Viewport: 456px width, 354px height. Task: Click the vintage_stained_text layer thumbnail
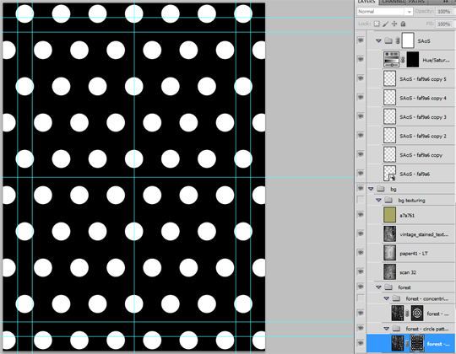(389, 233)
